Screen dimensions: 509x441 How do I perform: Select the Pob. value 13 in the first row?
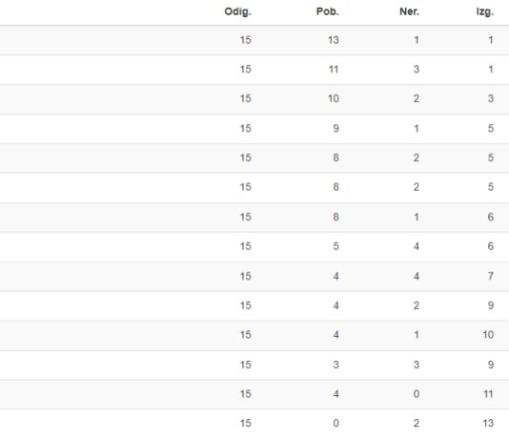[x=334, y=40]
